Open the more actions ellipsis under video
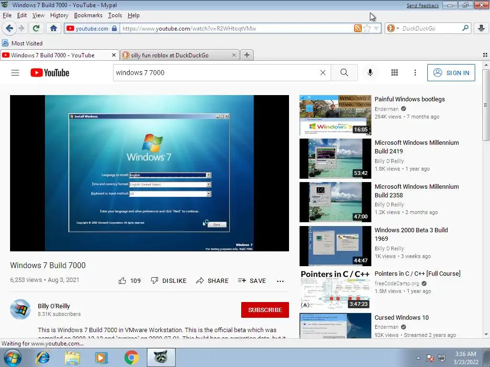The image size is (490, 367). tap(280, 281)
